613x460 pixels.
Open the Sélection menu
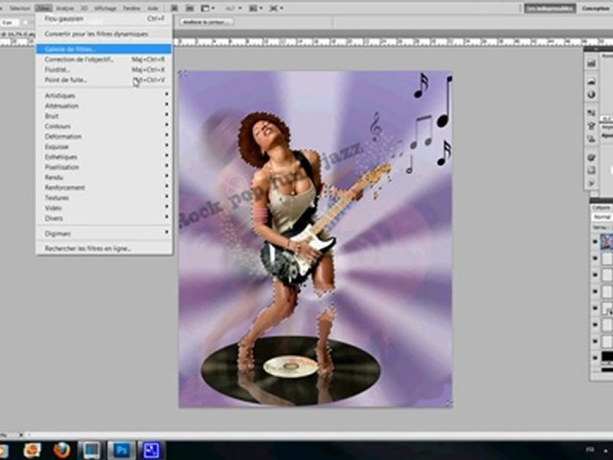[x=20, y=8]
